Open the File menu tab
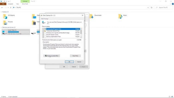This screenshot has height=98, width=174. (x=3, y=4)
